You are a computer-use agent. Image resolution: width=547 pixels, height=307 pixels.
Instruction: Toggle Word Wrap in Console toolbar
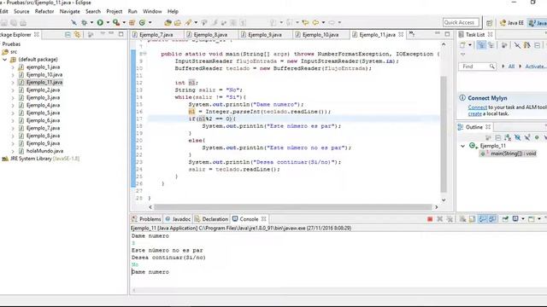pos(482,219)
